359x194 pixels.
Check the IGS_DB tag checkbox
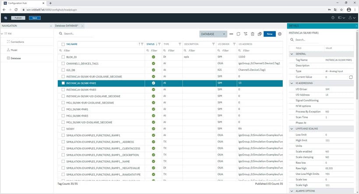[x=63, y=70]
